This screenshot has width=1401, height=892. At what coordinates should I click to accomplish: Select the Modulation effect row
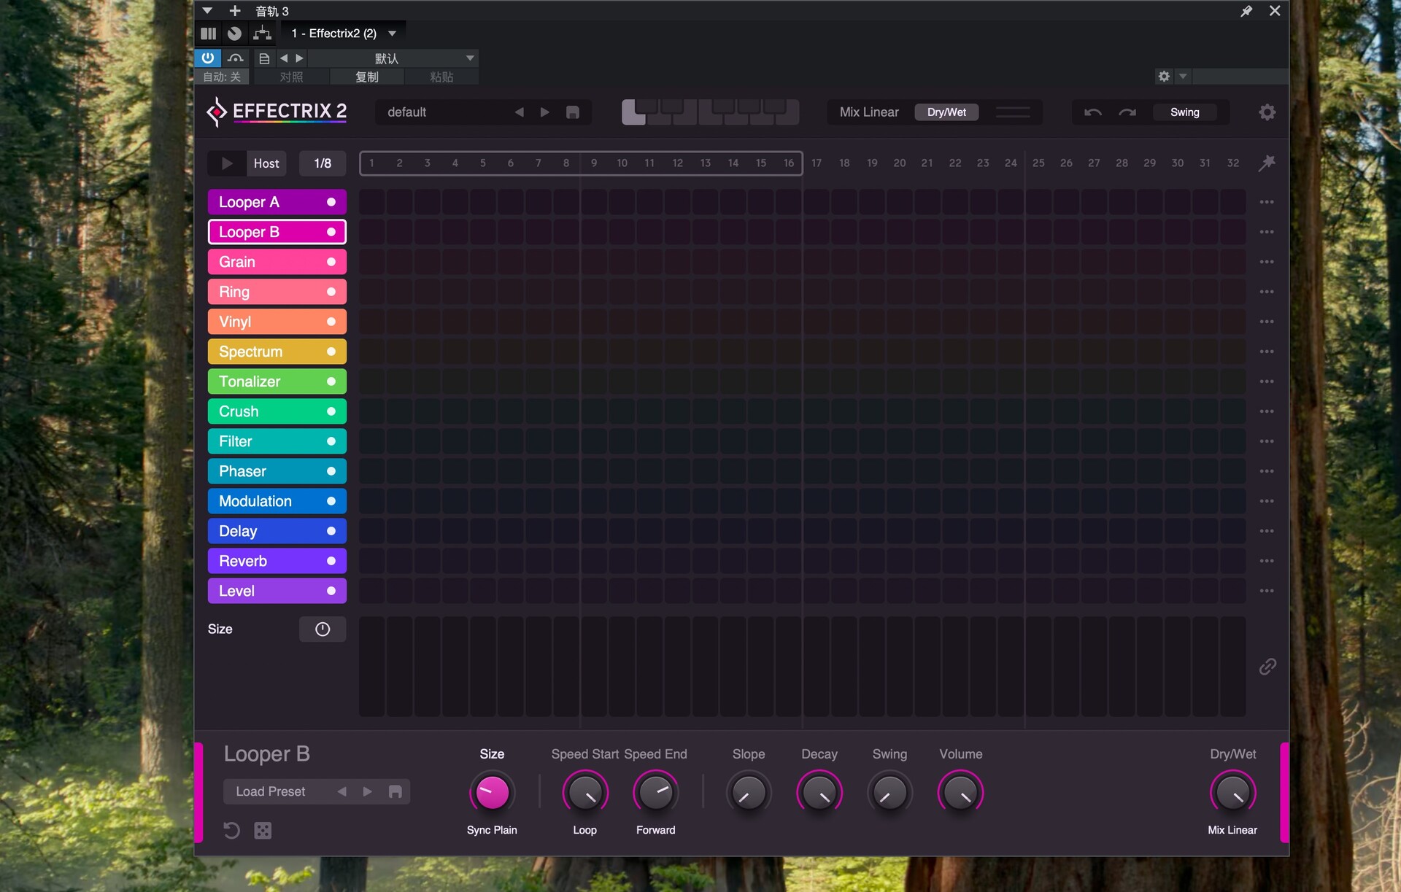coord(277,501)
